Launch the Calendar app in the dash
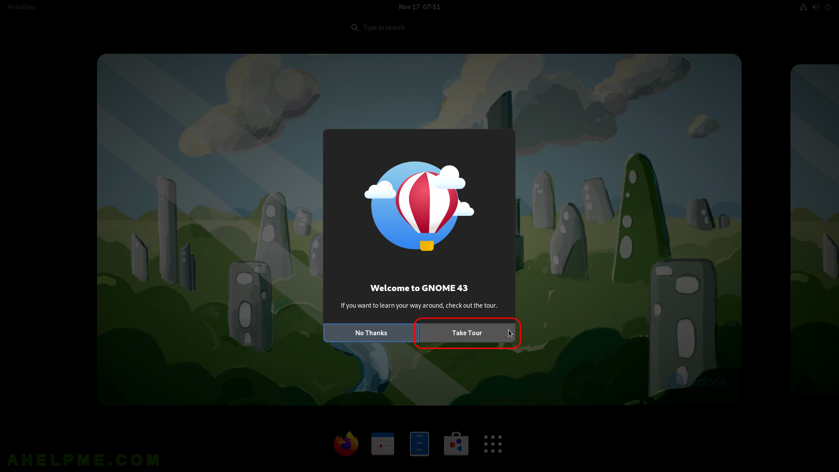Image resolution: width=839 pixels, height=472 pixels. (383, 444)
